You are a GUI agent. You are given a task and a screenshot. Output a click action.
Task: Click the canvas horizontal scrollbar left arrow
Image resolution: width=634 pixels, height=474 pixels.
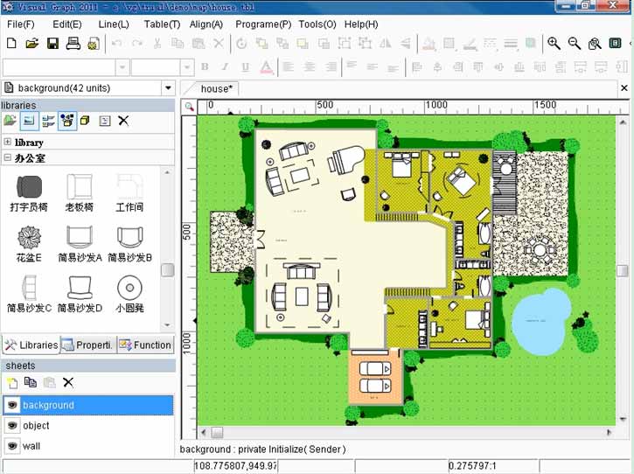tap(204, 432)
